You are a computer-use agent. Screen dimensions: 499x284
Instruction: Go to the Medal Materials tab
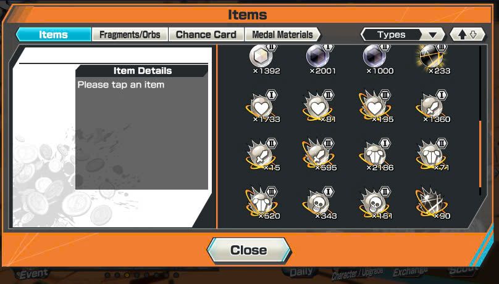(282, 34)
